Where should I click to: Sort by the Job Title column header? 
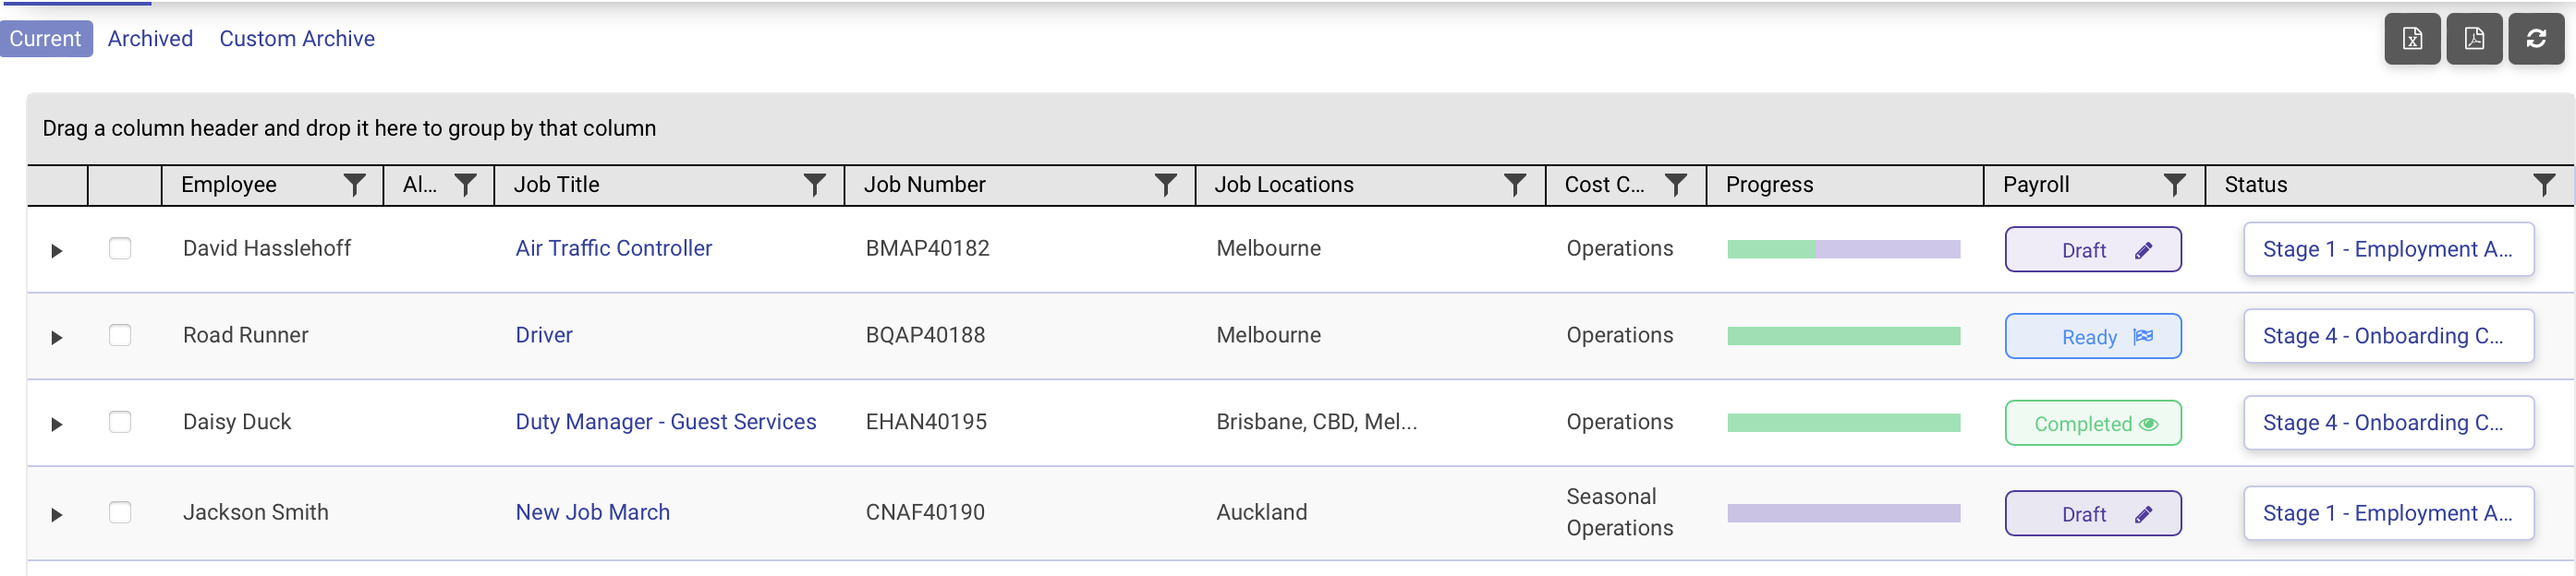coord(556,185)
